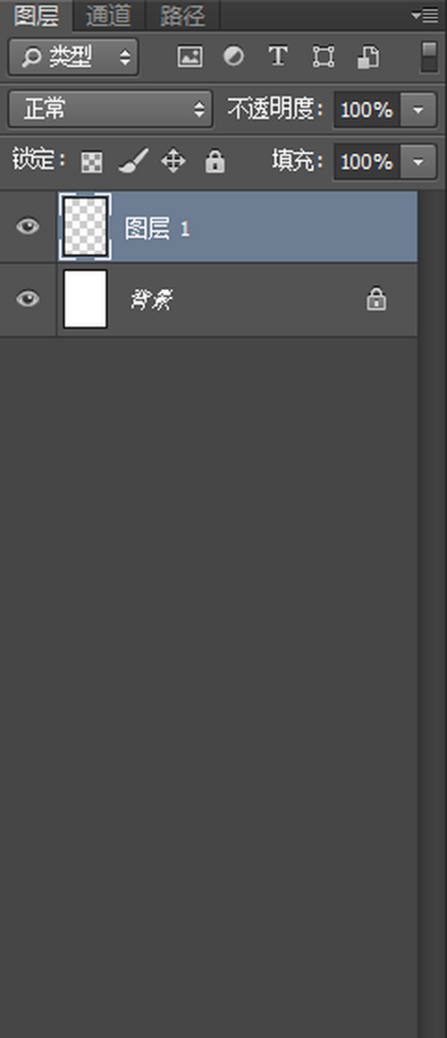Lock layer position move icon

click(x=173, y=162)
